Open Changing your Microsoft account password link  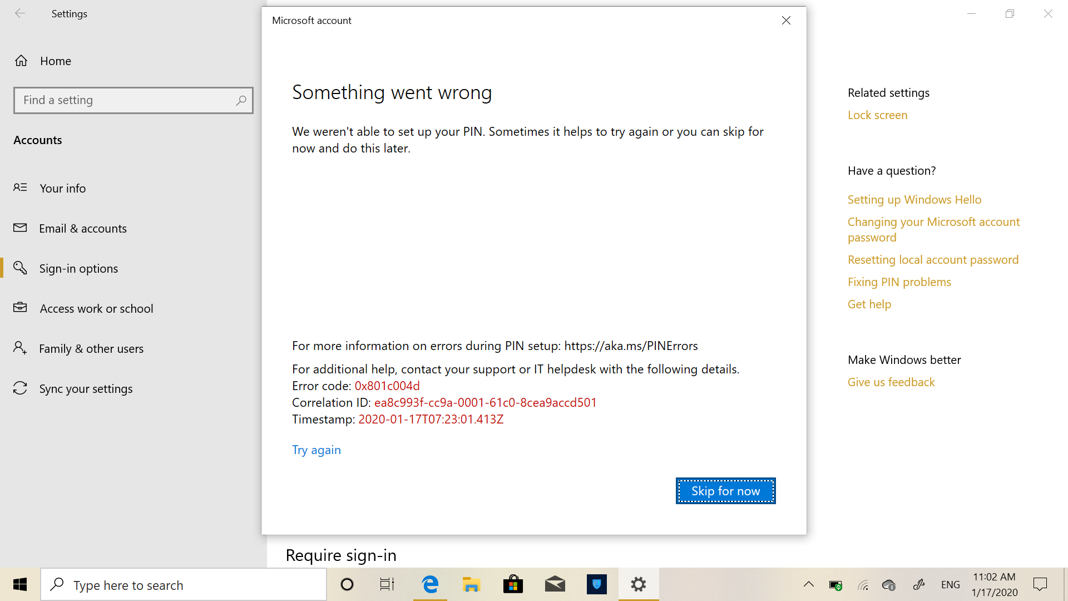(x=933, y=229)
